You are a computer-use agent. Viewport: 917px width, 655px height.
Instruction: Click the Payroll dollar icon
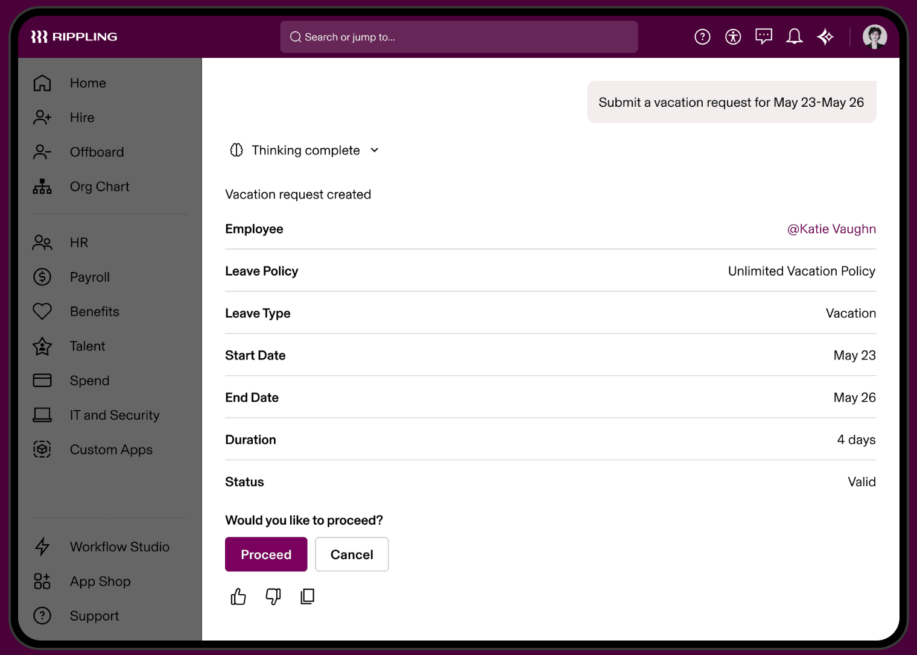(x=42, y=277)
